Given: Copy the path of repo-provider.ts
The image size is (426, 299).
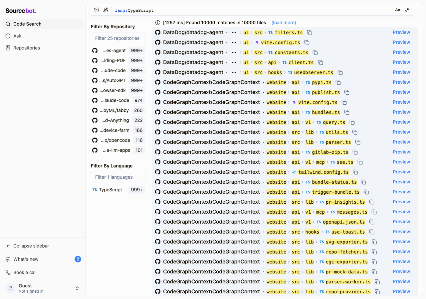Looking at the screenshot, I should coord(377,292).
